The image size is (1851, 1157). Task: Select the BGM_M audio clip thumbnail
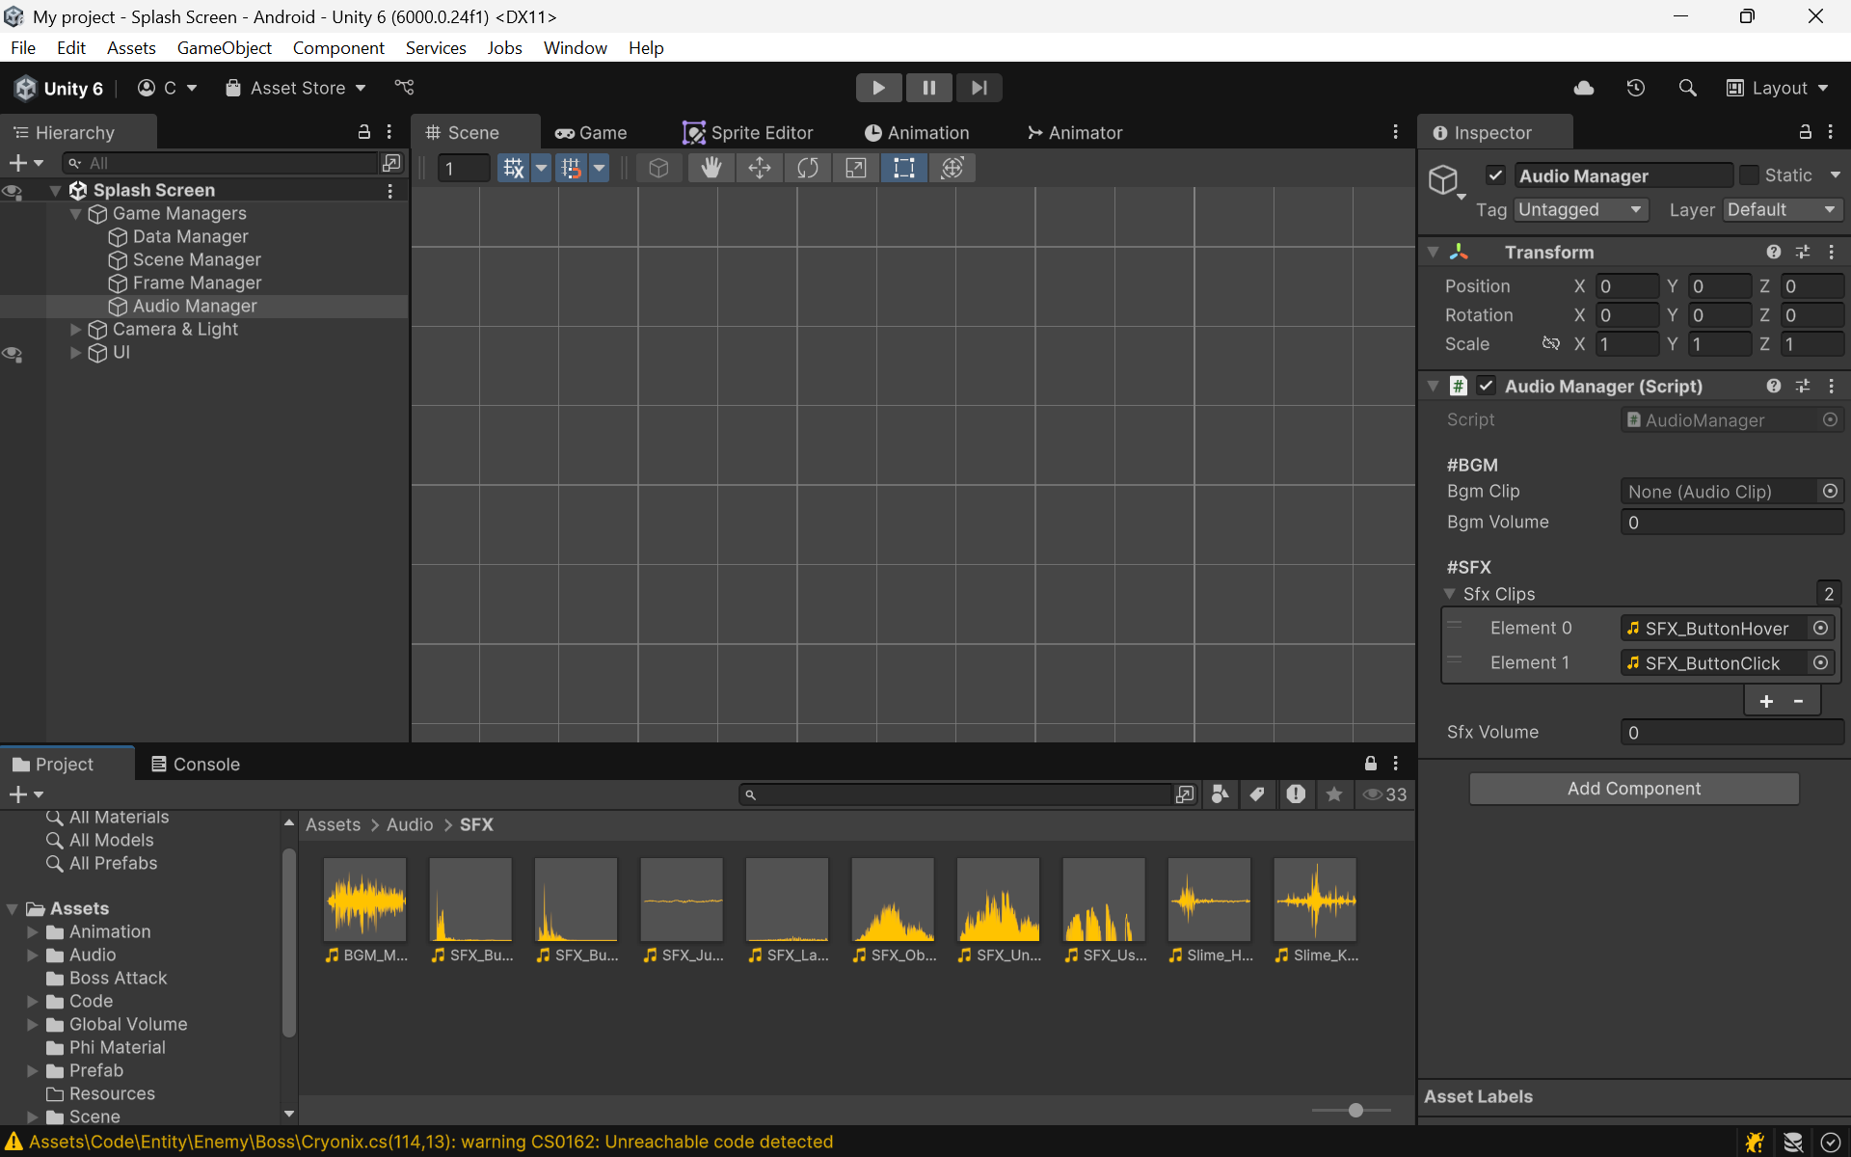[364, 901]
